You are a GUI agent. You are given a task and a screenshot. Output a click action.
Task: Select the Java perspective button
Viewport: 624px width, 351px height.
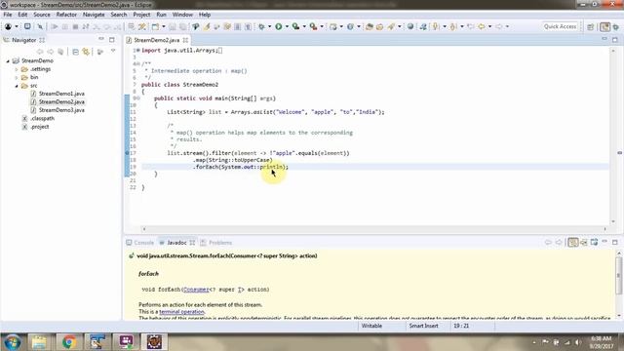(604, 26)
